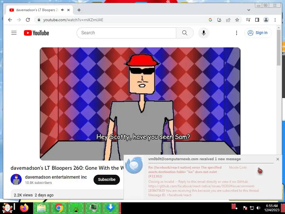Click the forward navigation arrow

pos(19,20)
